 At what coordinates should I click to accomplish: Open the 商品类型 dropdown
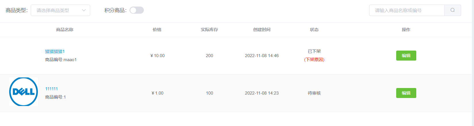(60, 10)
